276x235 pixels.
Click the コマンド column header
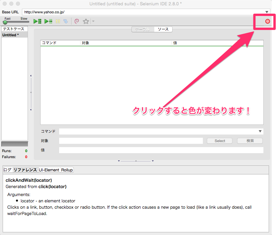pos(61,43)
